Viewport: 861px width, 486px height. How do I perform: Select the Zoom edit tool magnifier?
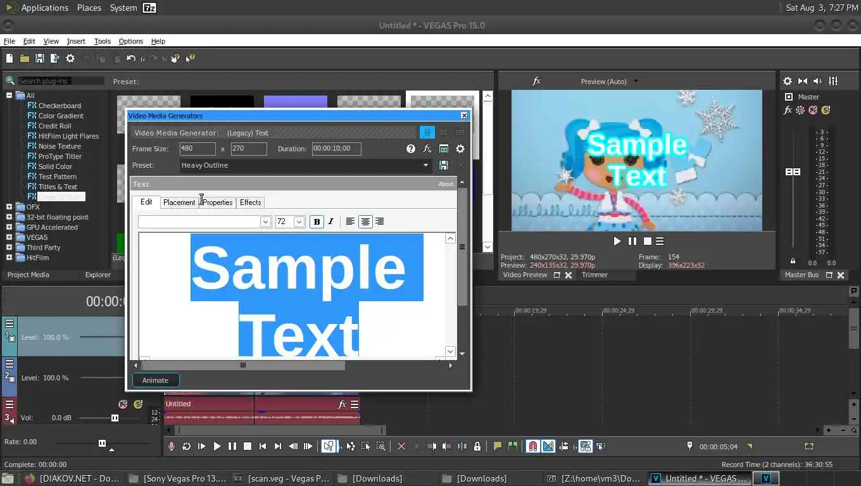point(380,446)
